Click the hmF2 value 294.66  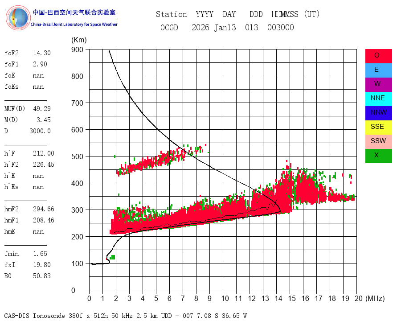tap(44, 209)
